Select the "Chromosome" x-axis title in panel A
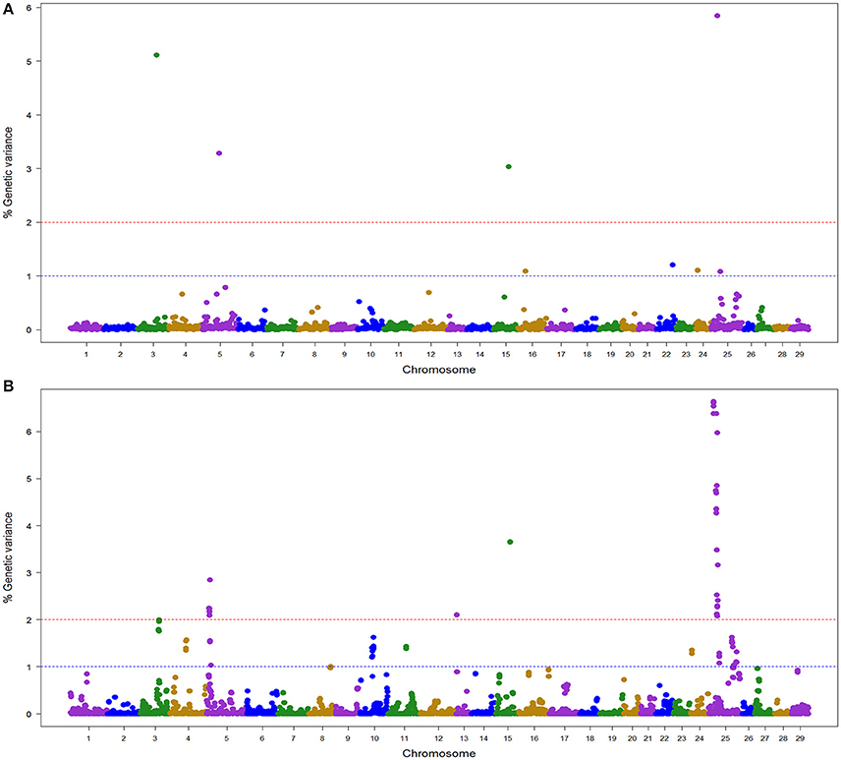 pos(439,370)
